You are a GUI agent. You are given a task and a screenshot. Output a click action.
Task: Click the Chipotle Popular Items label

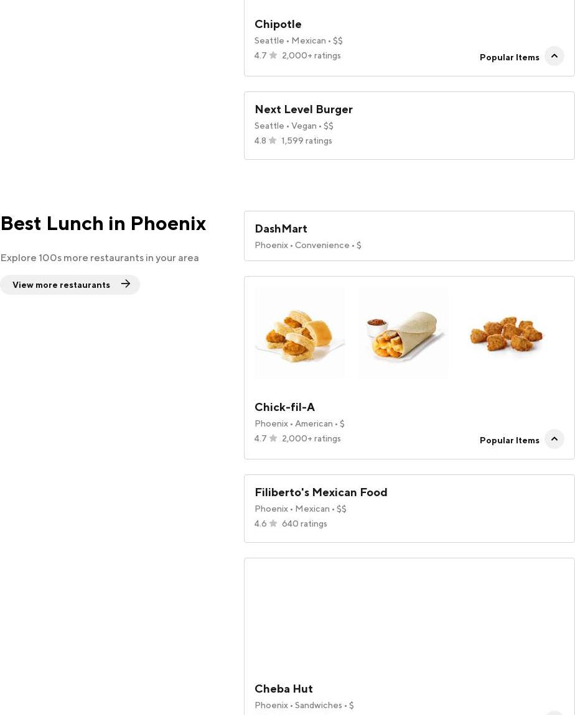click(509, 57)
